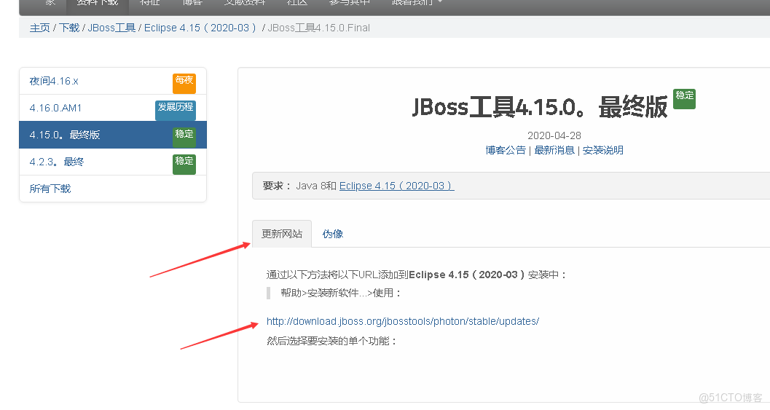Open breadcrumb Eclipse 4.15 (2020-03) link
770x410 pixels.
click(x=200, y=28)
